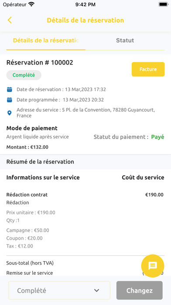Tap the Wi-Fi icon in status bar

pos(31,4)
